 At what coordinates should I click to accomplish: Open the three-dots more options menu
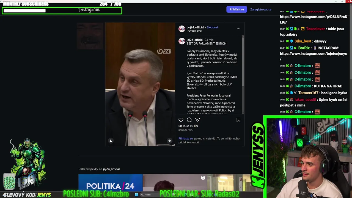click(238, 29)
